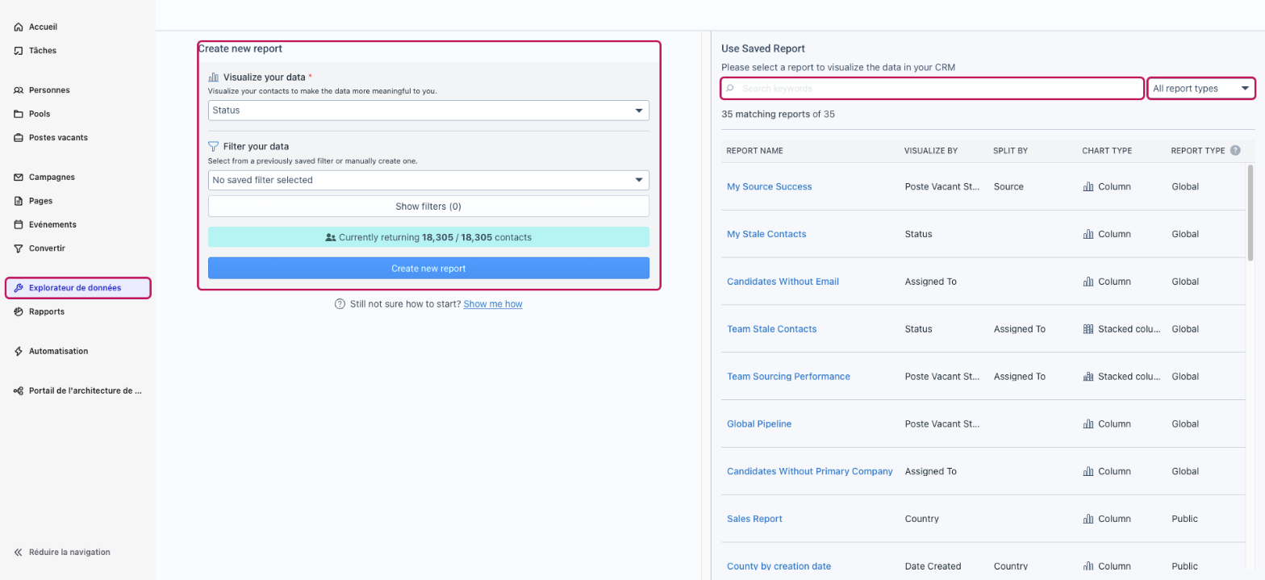This screenshot has height=580, width=1265.
Task: Open the Status visualize dropdown
Action: pos(428,111)
